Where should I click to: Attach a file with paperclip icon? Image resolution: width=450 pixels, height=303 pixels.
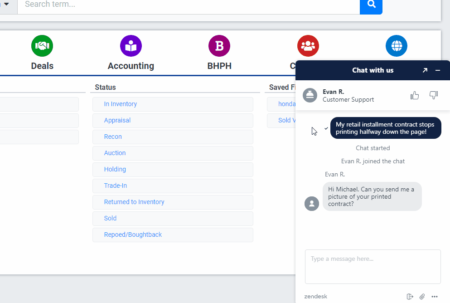[x=422, y=296]
